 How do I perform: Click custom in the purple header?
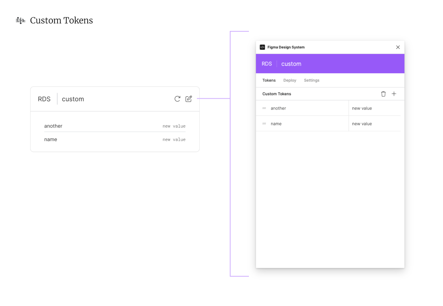[x=291, y=64]
